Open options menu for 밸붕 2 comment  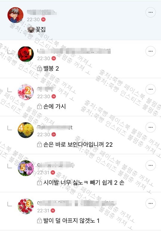(x=151, y=51)
